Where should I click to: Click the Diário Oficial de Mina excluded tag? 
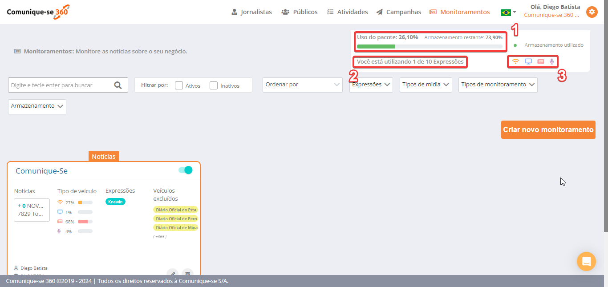click(176, 227)
